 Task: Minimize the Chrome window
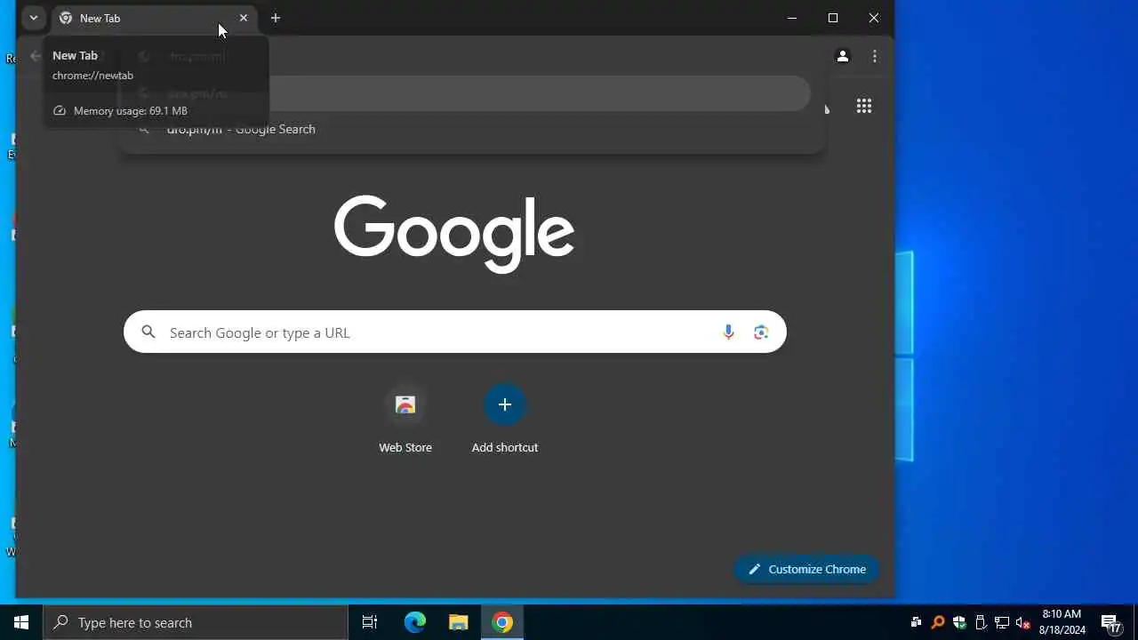click(792, 18)
